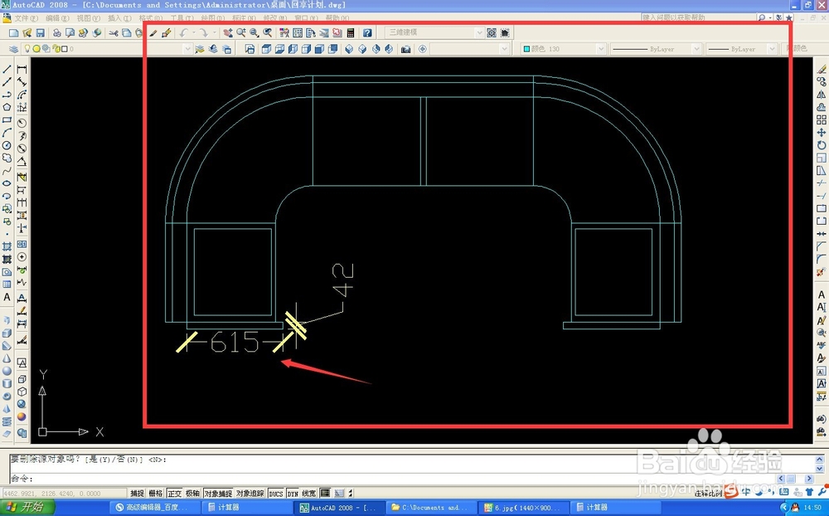Toggle 捕捉 snap mode in status bar
Screen dimensions: 829x516
tap(137, 494)
